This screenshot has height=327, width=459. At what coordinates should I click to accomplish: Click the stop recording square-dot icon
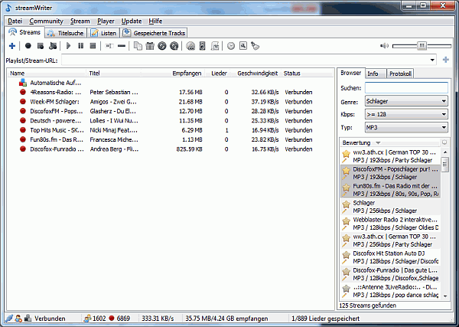point(41,46)
